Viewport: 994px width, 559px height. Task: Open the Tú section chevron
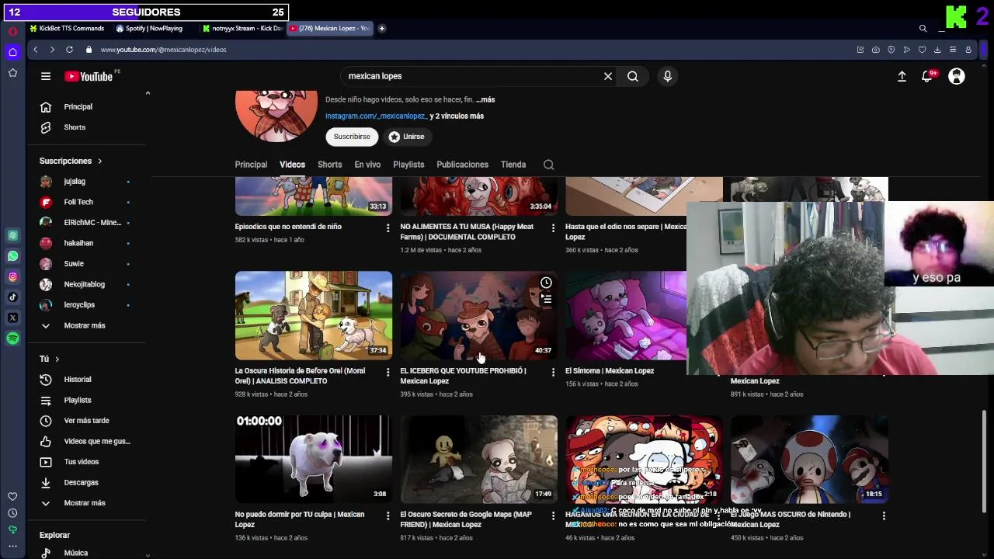pyautogui.click(x=57, y=359)
